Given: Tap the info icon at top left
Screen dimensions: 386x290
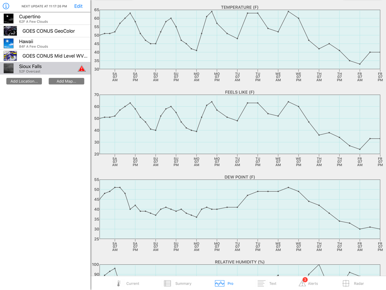Looking at the screenshot, I should point(7,6).
